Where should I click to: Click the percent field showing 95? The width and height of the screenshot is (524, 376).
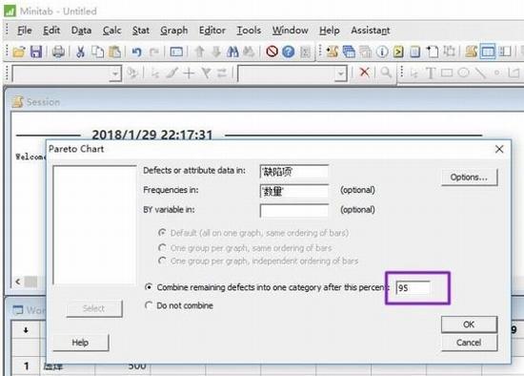413,288
